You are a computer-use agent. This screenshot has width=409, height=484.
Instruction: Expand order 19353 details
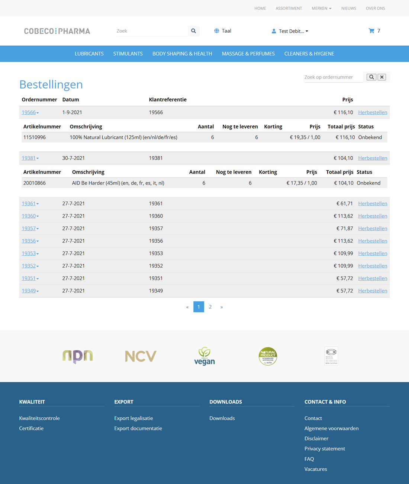tap(30, 253)
